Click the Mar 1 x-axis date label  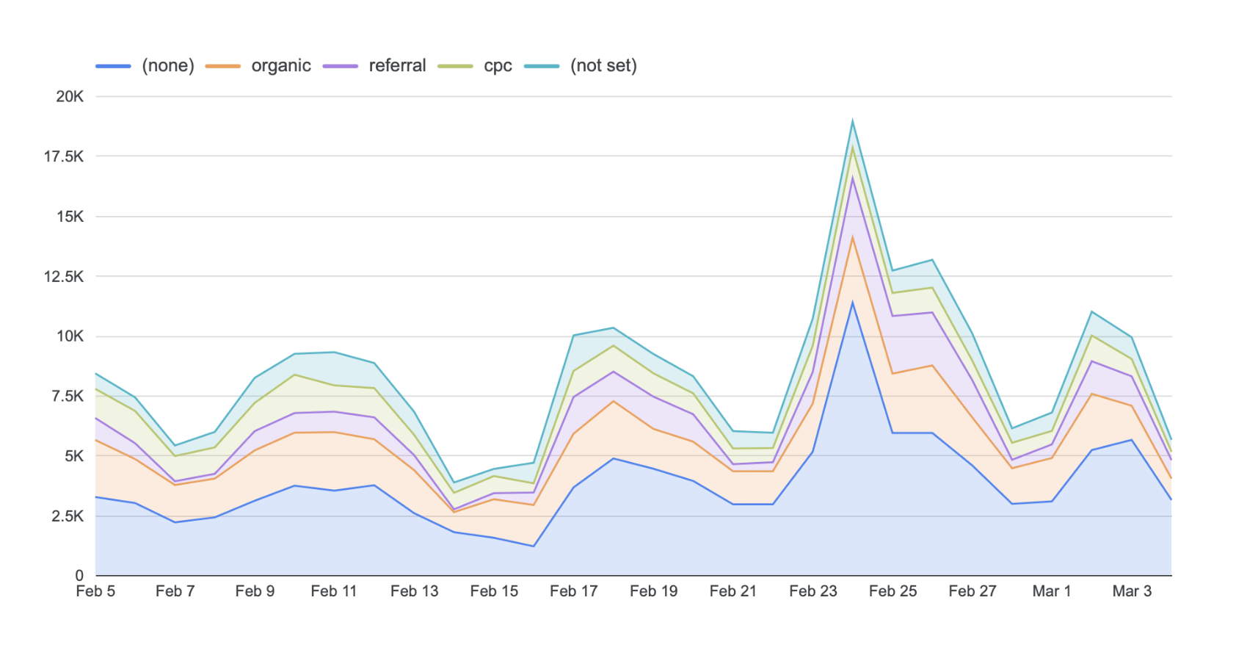pyautogui.click(x=1051, y=591)
